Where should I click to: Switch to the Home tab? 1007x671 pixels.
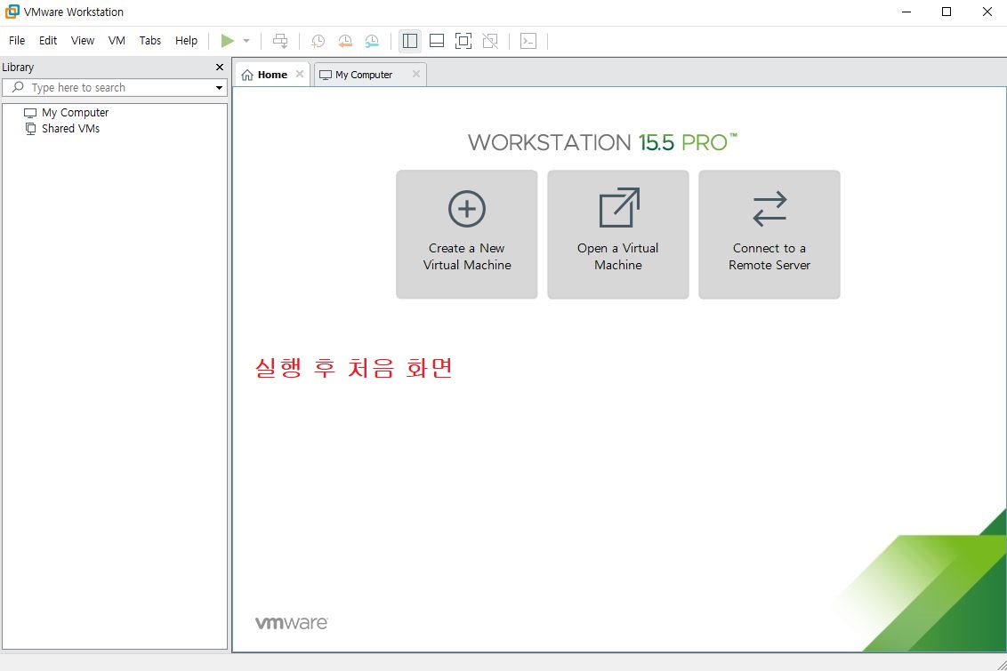(272, 75)
